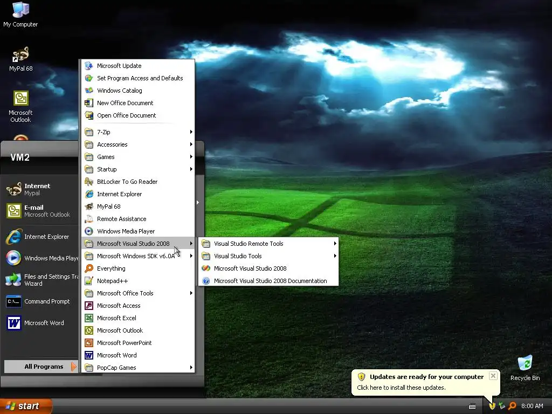Expand the Startup submenu arrow
This screenshot has width=552, height=414.
click(x=191, y=169)
